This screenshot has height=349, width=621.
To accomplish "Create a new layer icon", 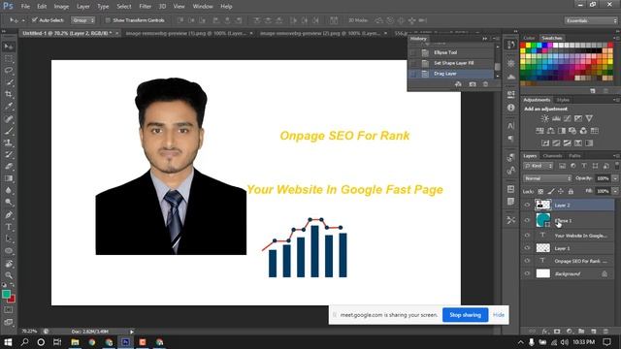I will (x=593, y=332).
